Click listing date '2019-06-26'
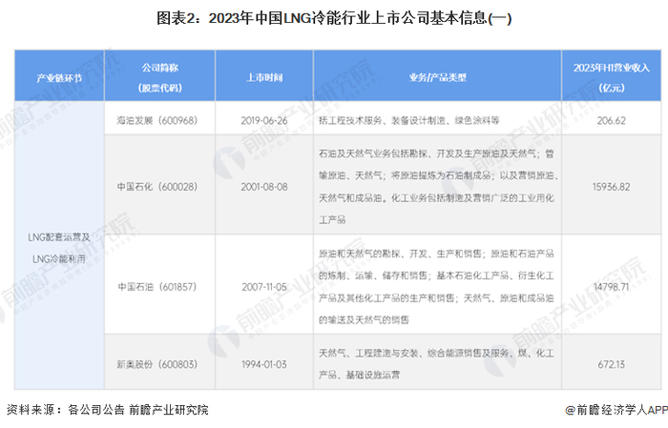The height and width of the screenshot is (428, 668). [x=264, y=120]
